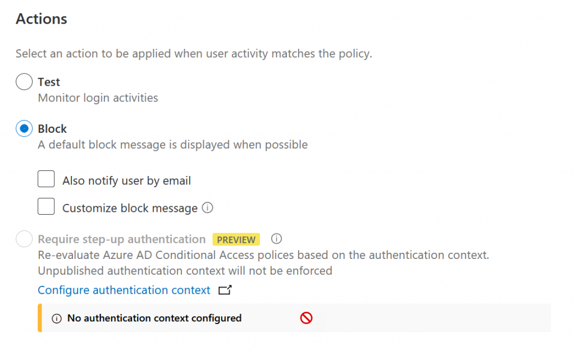The image size is (575, 352).
Task: Click the Require step-up authentication label
Action: point(122,239)
